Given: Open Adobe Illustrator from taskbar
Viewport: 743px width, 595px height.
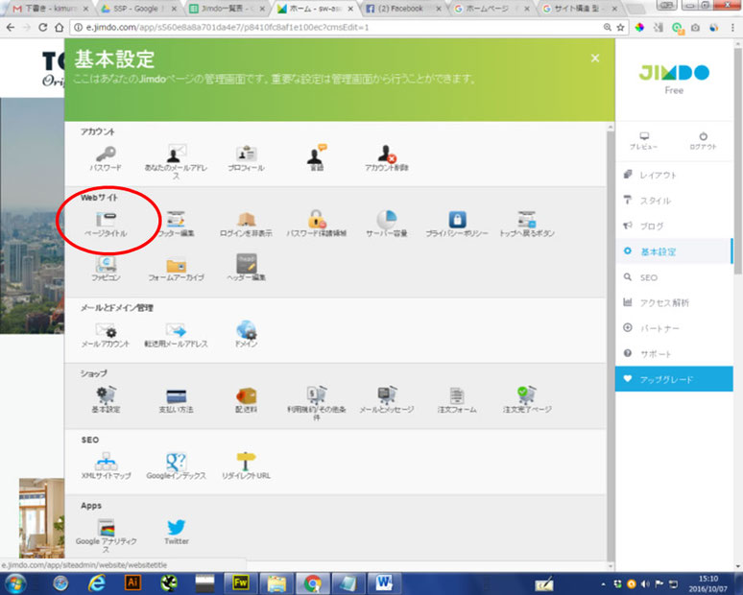Looking at the screenshot, I should tap(132, 583).
